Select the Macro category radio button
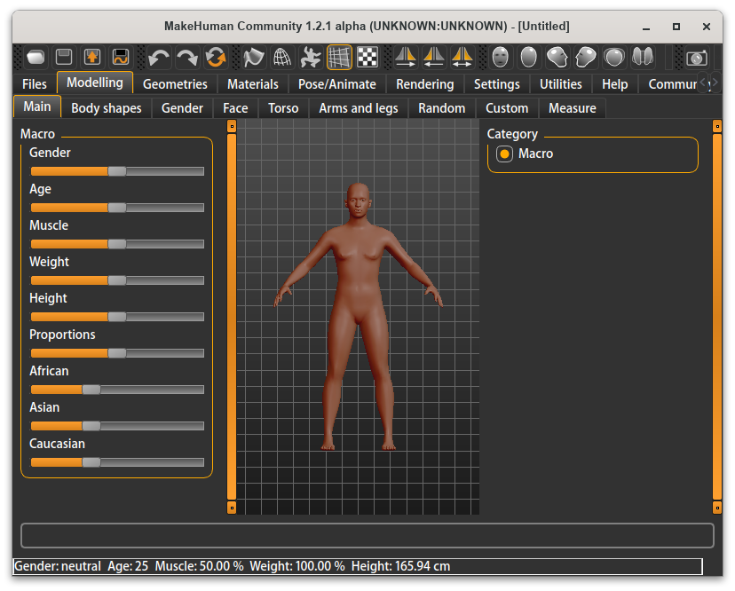Screen dimensions: 735x591 (x=505, y=154)
